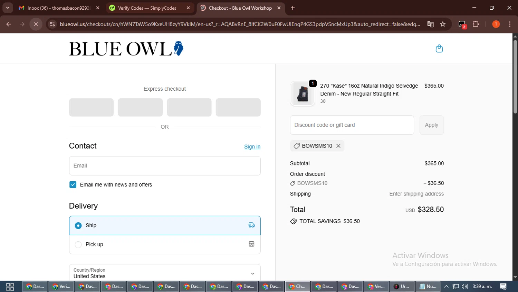Click the Email input field
518x292 pixels.
pos(165,166)
